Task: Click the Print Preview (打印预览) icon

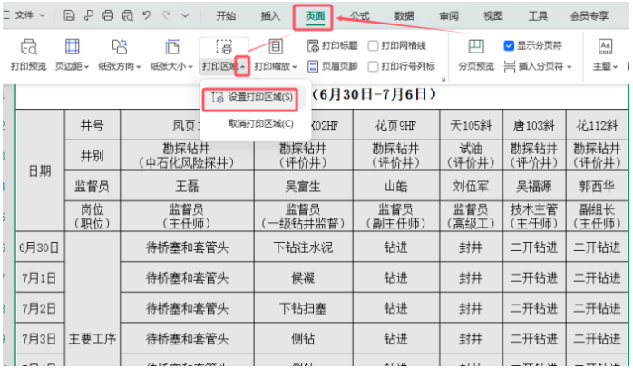Action: (x=29, y=47)
